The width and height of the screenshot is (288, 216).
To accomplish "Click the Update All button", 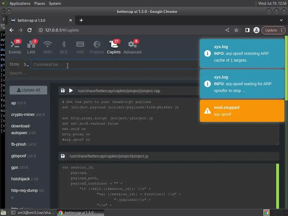I will click(x=28, y=90).
